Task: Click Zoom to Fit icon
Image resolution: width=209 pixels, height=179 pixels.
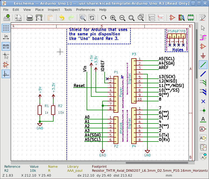Action: 132,18
